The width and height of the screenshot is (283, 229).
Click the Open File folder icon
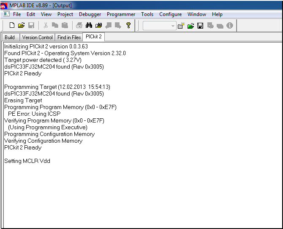pyautogui.click(x=22, y=25)
